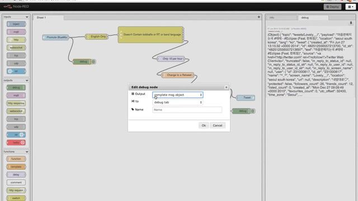Screen dimensions: 358x201
Task: Select the blue iot node under outputs
Action: tap(16, 135)
